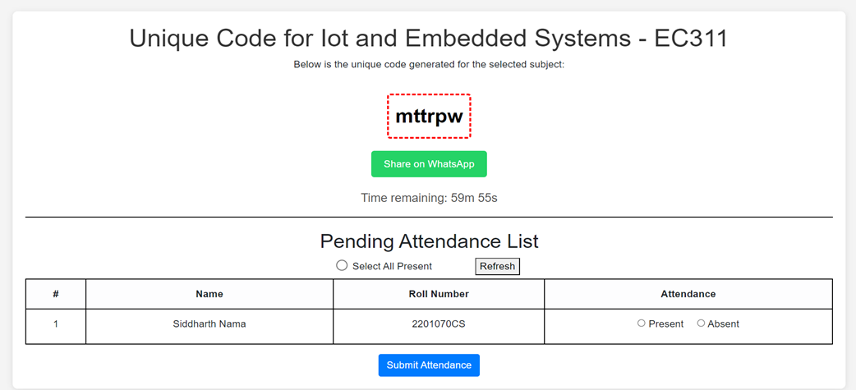Viewport: 856px width, 390px height.
Task: Mark Siddharth Nama as Absent
Action: [701, 323]
